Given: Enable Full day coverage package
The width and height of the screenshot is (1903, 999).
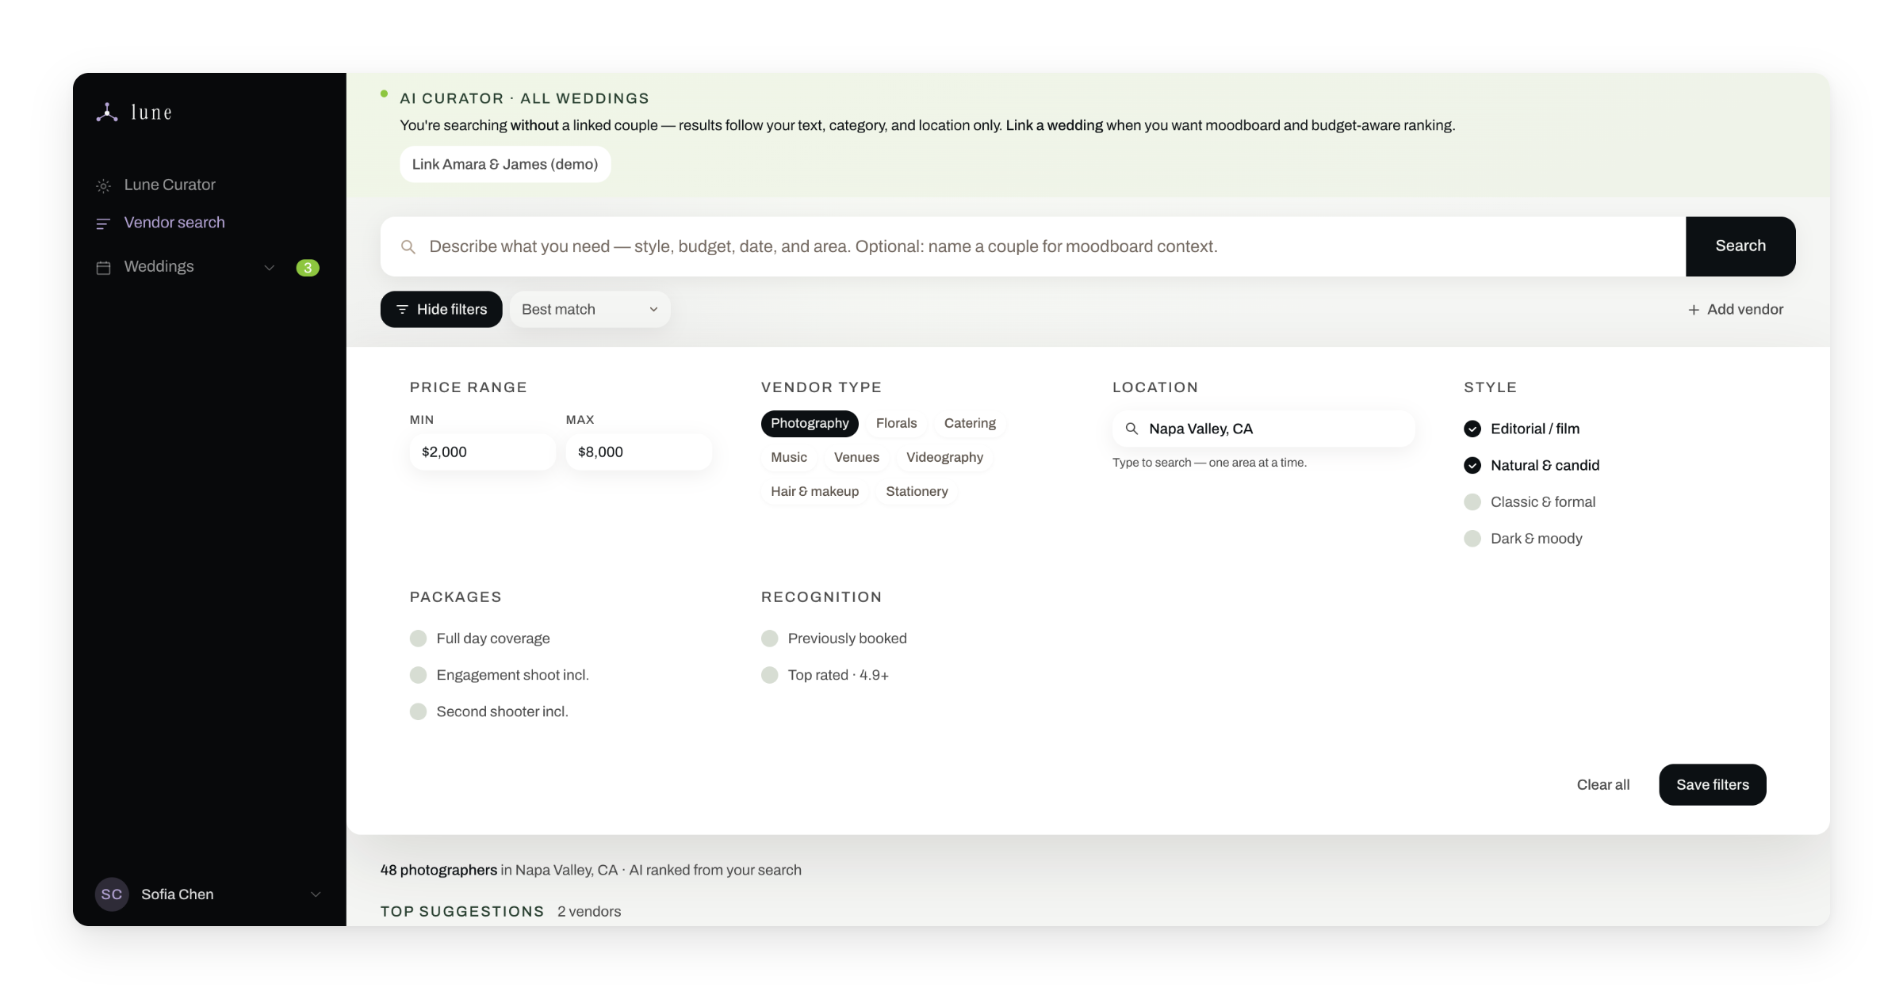Looking at the screenshot, I should pos(418,639).
